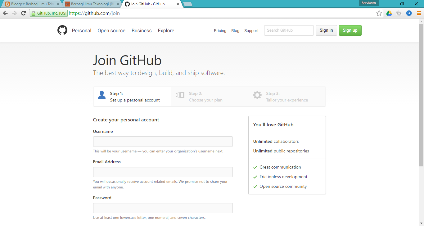
Task: Click the scrollbar down arrow
Action: click(x=421, y=223)
